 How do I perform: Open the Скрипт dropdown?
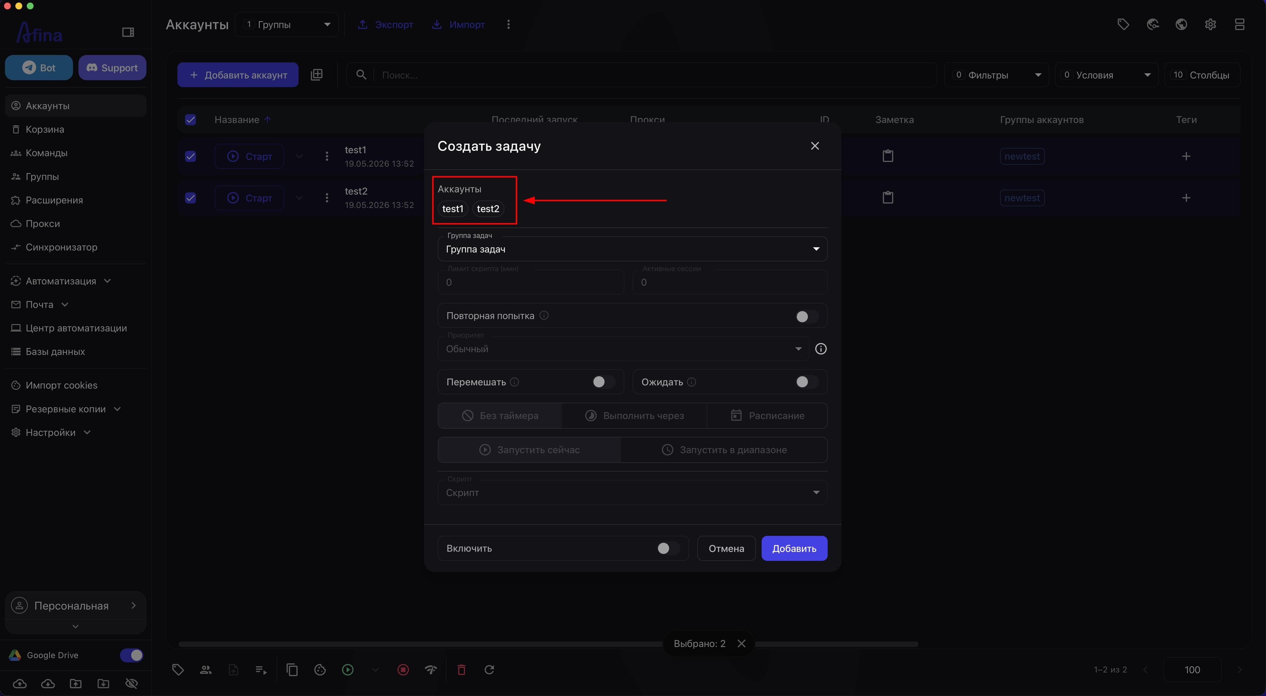(x=632, y=492)
